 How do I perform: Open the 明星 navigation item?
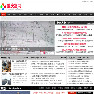click(9, 14)
